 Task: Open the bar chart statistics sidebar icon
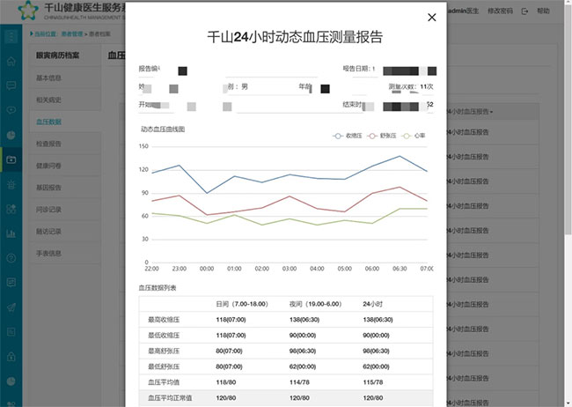[x=11, y=233]
